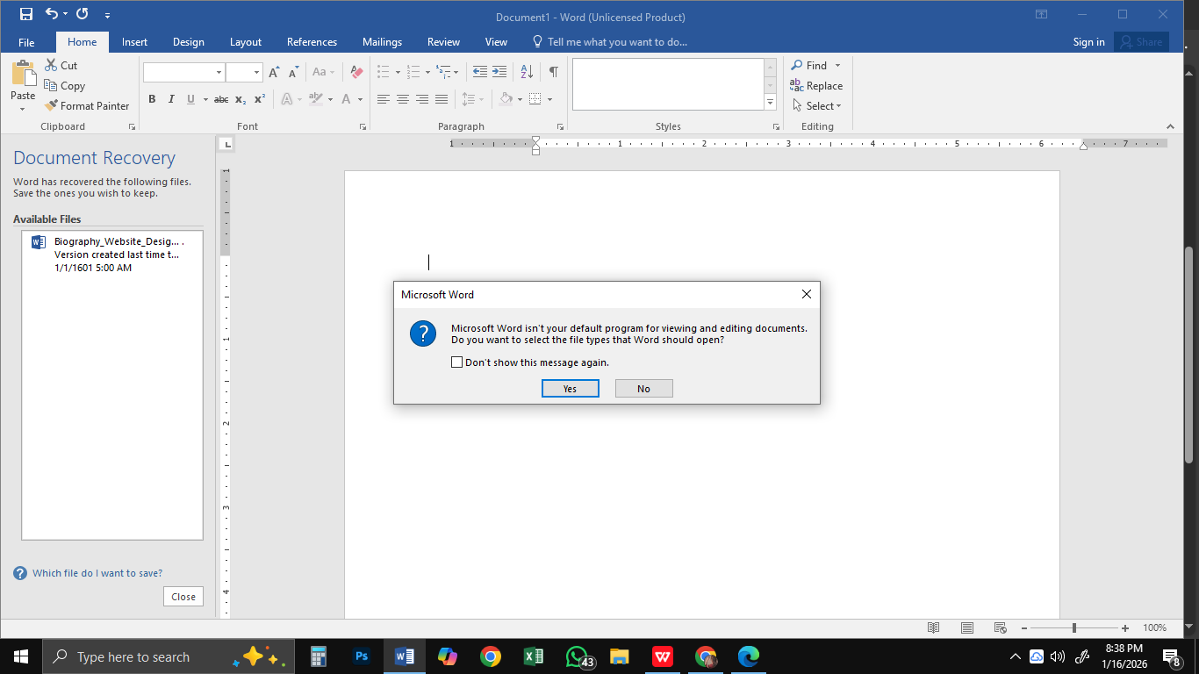
Task: Expand the Styles gallery More arrow
Action: click(771, 103)
